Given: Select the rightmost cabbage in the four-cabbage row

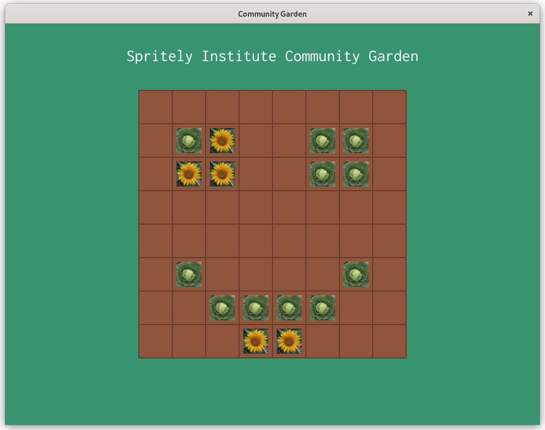Looking at the screenshot, I should [x=323, y=308].
